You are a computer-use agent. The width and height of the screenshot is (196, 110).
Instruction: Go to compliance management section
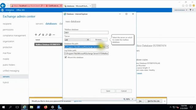(x=14, y=35)
